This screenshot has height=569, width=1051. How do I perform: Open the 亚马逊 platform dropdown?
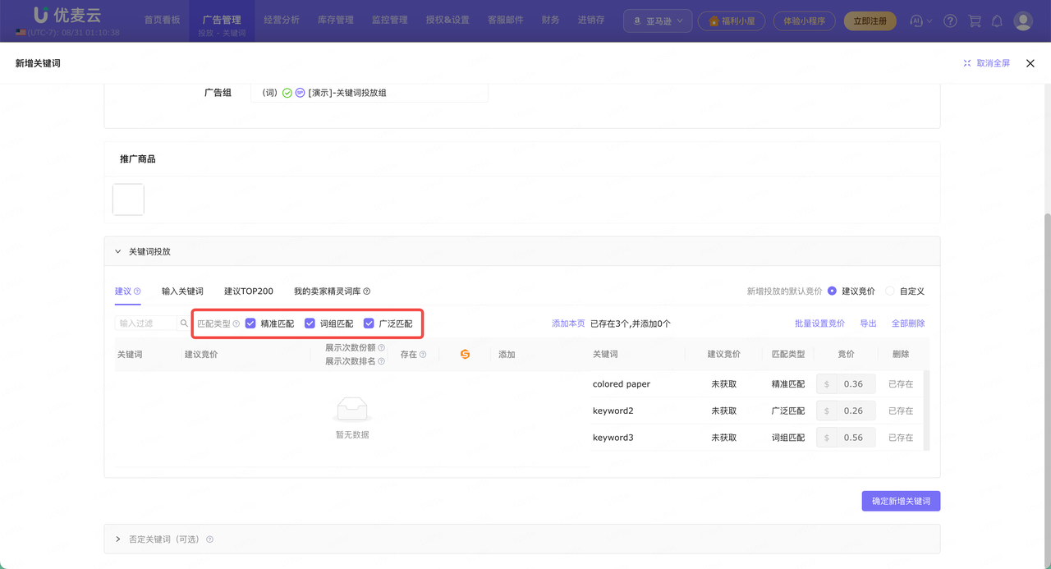[x=658, y=21]
